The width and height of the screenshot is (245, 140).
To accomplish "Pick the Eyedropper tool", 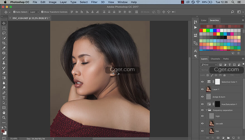I will pyautogui.click(x=4, y=48).
